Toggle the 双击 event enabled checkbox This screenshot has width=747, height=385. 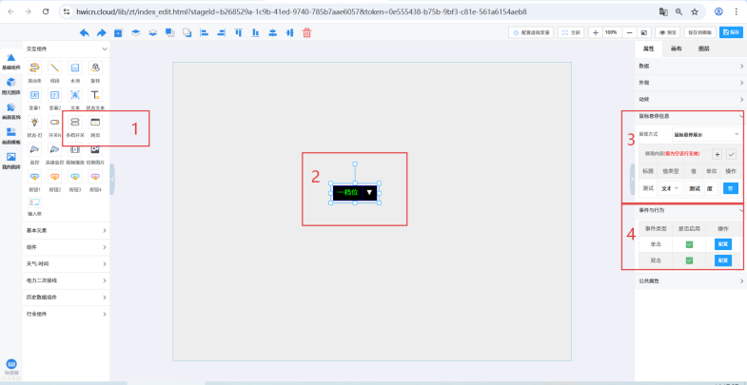(689, 260)
